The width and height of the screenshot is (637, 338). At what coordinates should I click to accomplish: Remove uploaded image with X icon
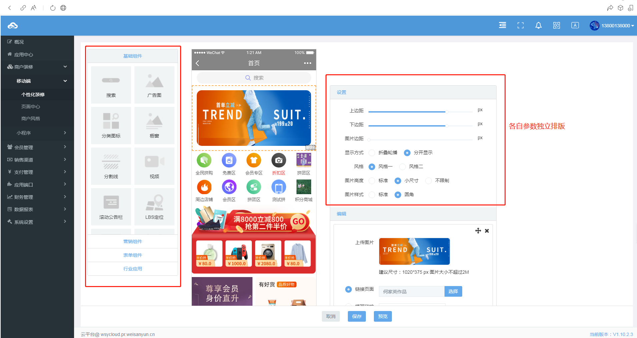(487, 231)
